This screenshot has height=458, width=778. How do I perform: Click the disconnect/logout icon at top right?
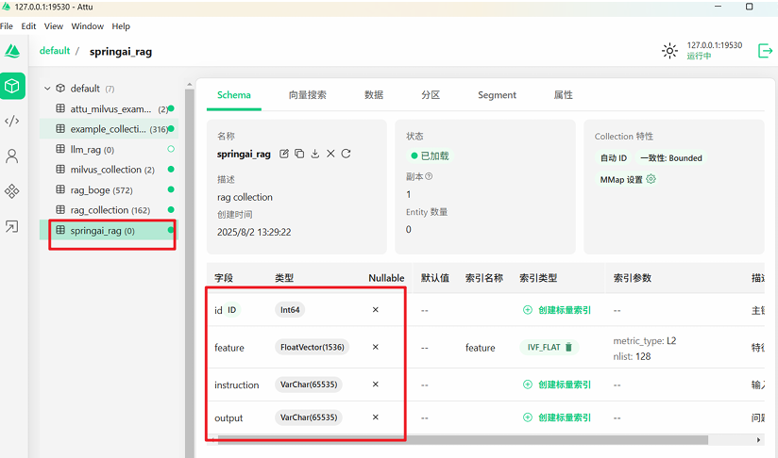(765, 51)
